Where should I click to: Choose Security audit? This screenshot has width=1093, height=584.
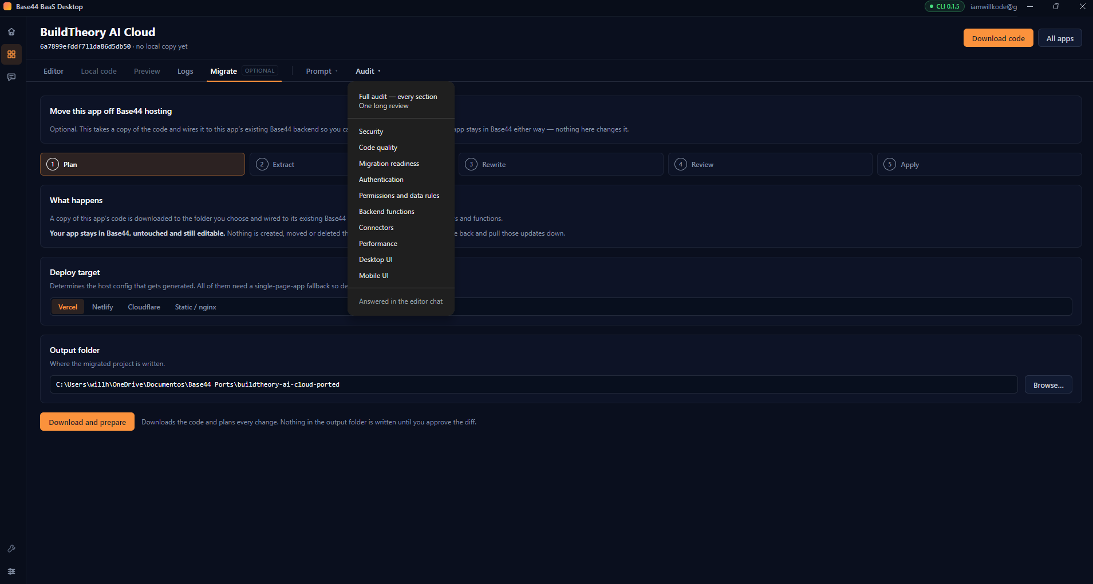[x=401, y=132]
